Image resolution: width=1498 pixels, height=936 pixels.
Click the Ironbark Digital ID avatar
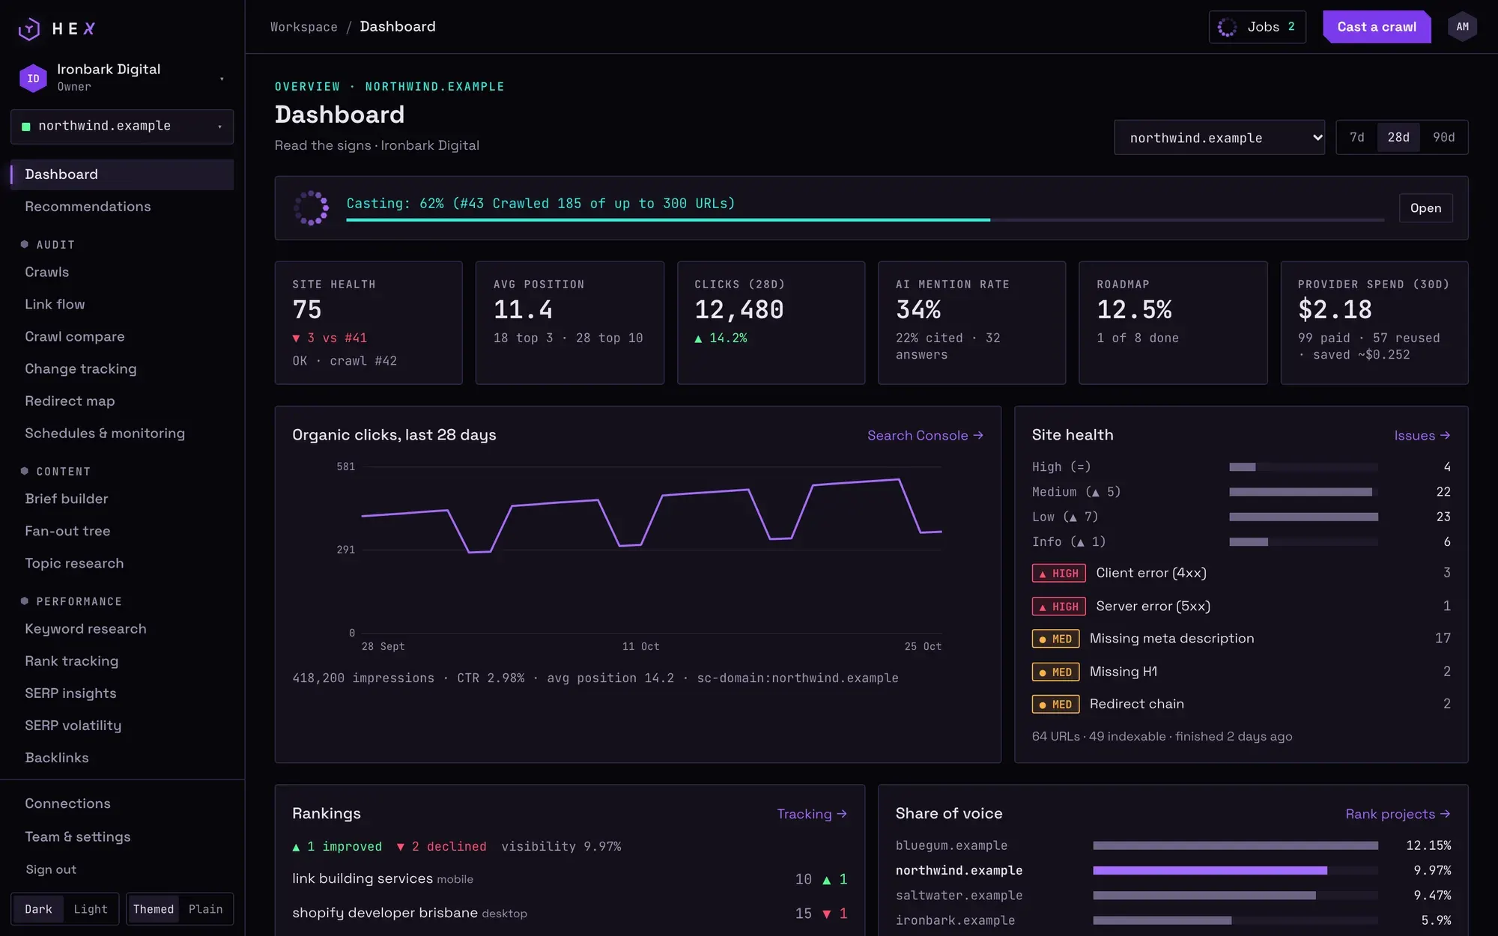33,78
